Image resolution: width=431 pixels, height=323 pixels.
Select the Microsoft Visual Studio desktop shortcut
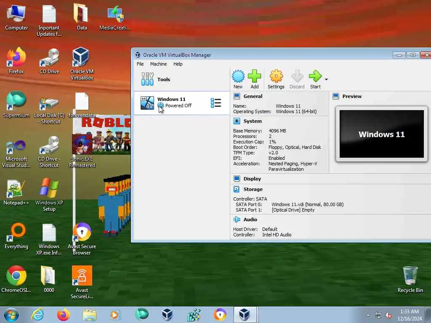[x=16, y=154]
